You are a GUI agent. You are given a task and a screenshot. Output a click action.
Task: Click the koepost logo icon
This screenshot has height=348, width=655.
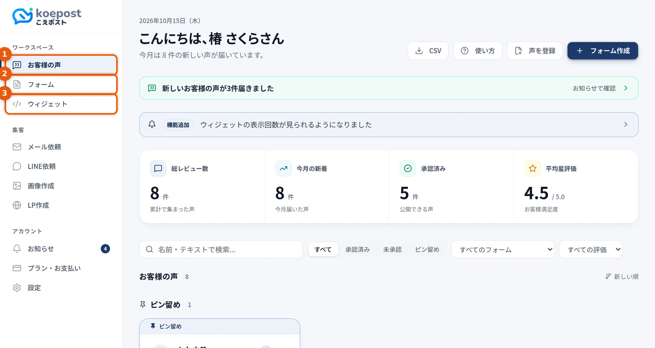coord(23,16)
